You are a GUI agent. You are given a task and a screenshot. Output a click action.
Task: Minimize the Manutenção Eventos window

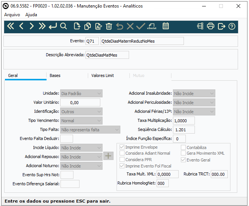(x=204, y=6)
